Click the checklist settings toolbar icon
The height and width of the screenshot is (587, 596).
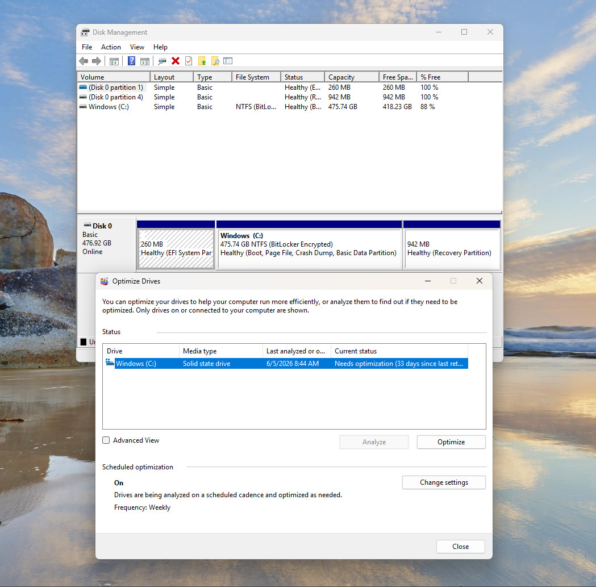pyautogui.click(x=228, y=61)
